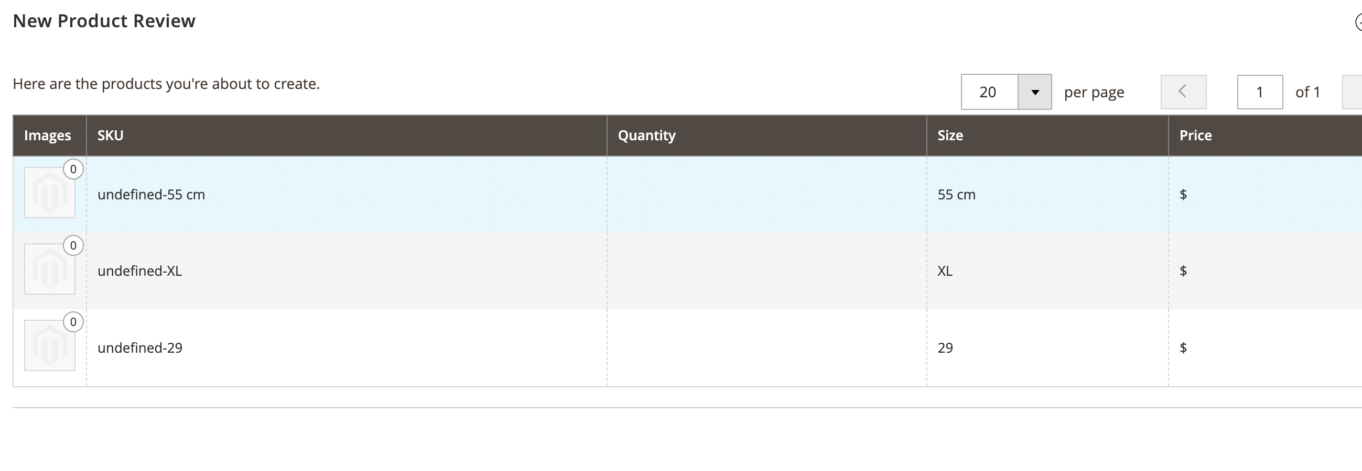Click the "0" image count badge on undefined-55 cm
Image resolution: width=1362 pixels, height=471 pixels.
point(73,169)
